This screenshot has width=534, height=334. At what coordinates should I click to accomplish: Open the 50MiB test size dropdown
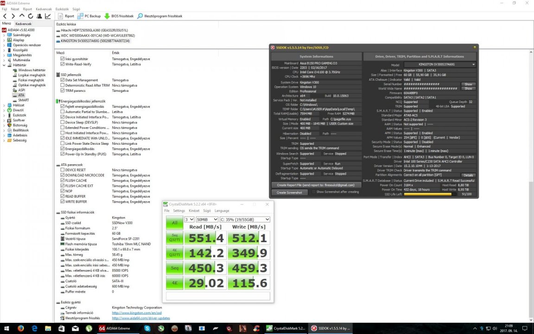tap(207, 219)
